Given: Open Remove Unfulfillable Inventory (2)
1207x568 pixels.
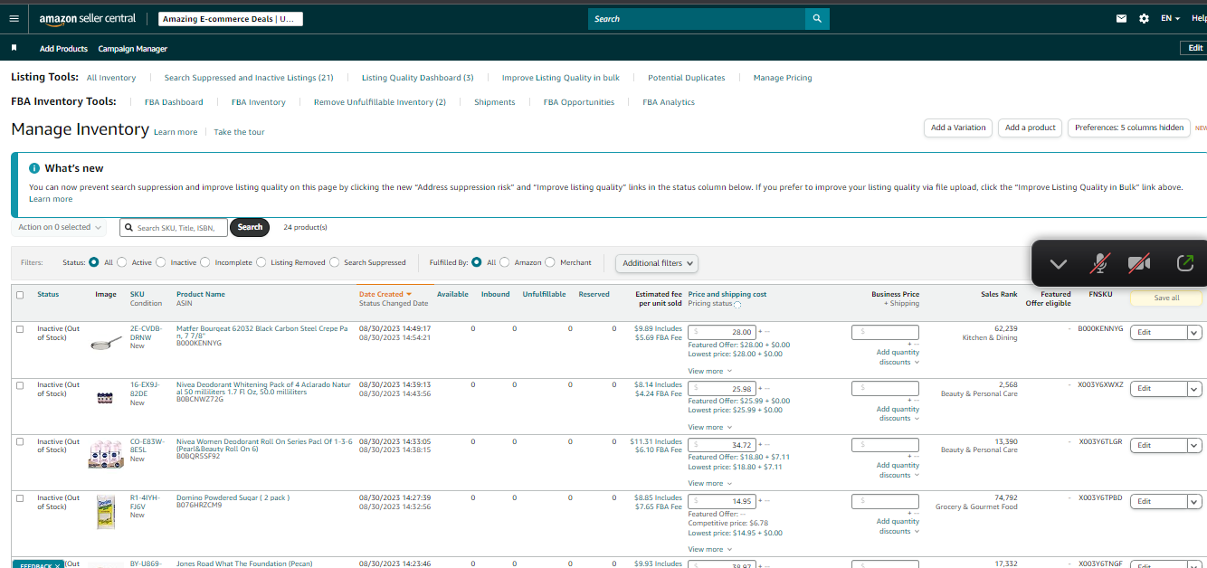Looking at the screenshot, I should pos(380,102).
